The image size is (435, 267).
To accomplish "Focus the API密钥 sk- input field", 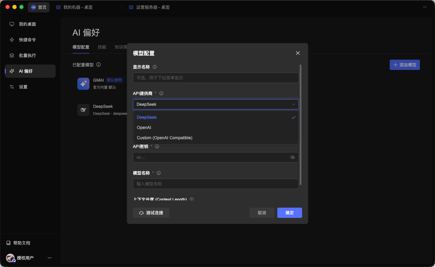I will [216, 157].
